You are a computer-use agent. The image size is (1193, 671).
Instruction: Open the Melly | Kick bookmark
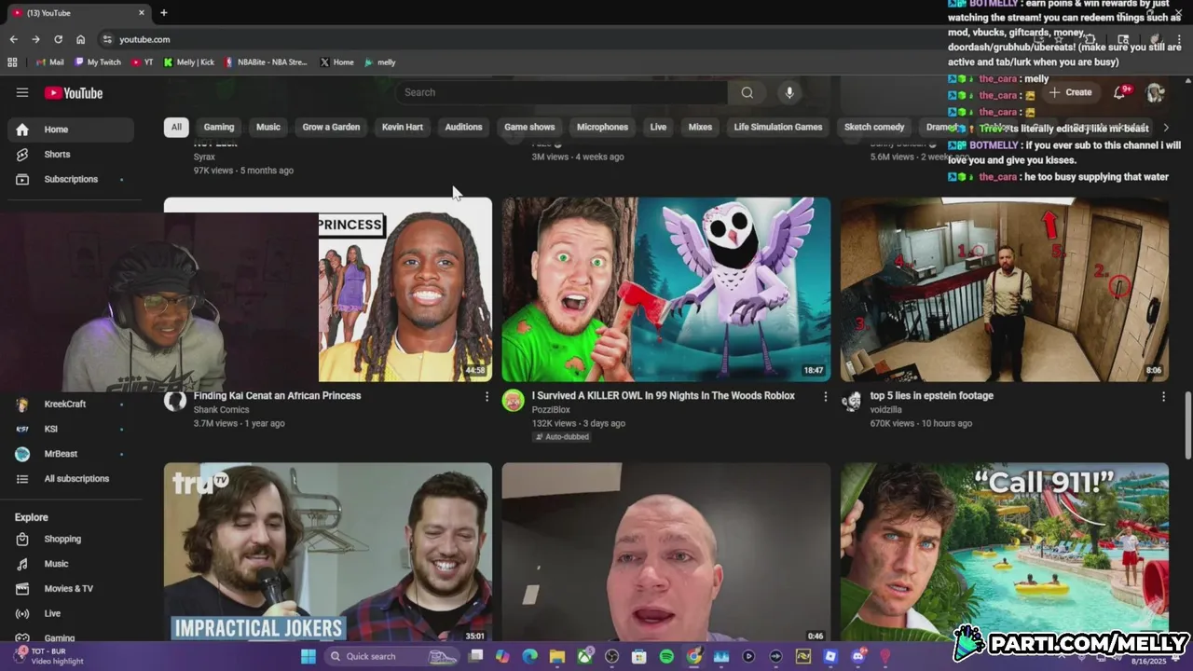click(x=188, y=62)
